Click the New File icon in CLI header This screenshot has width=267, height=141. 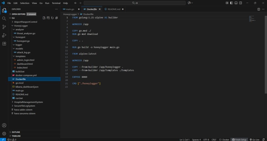coord(44,18)
